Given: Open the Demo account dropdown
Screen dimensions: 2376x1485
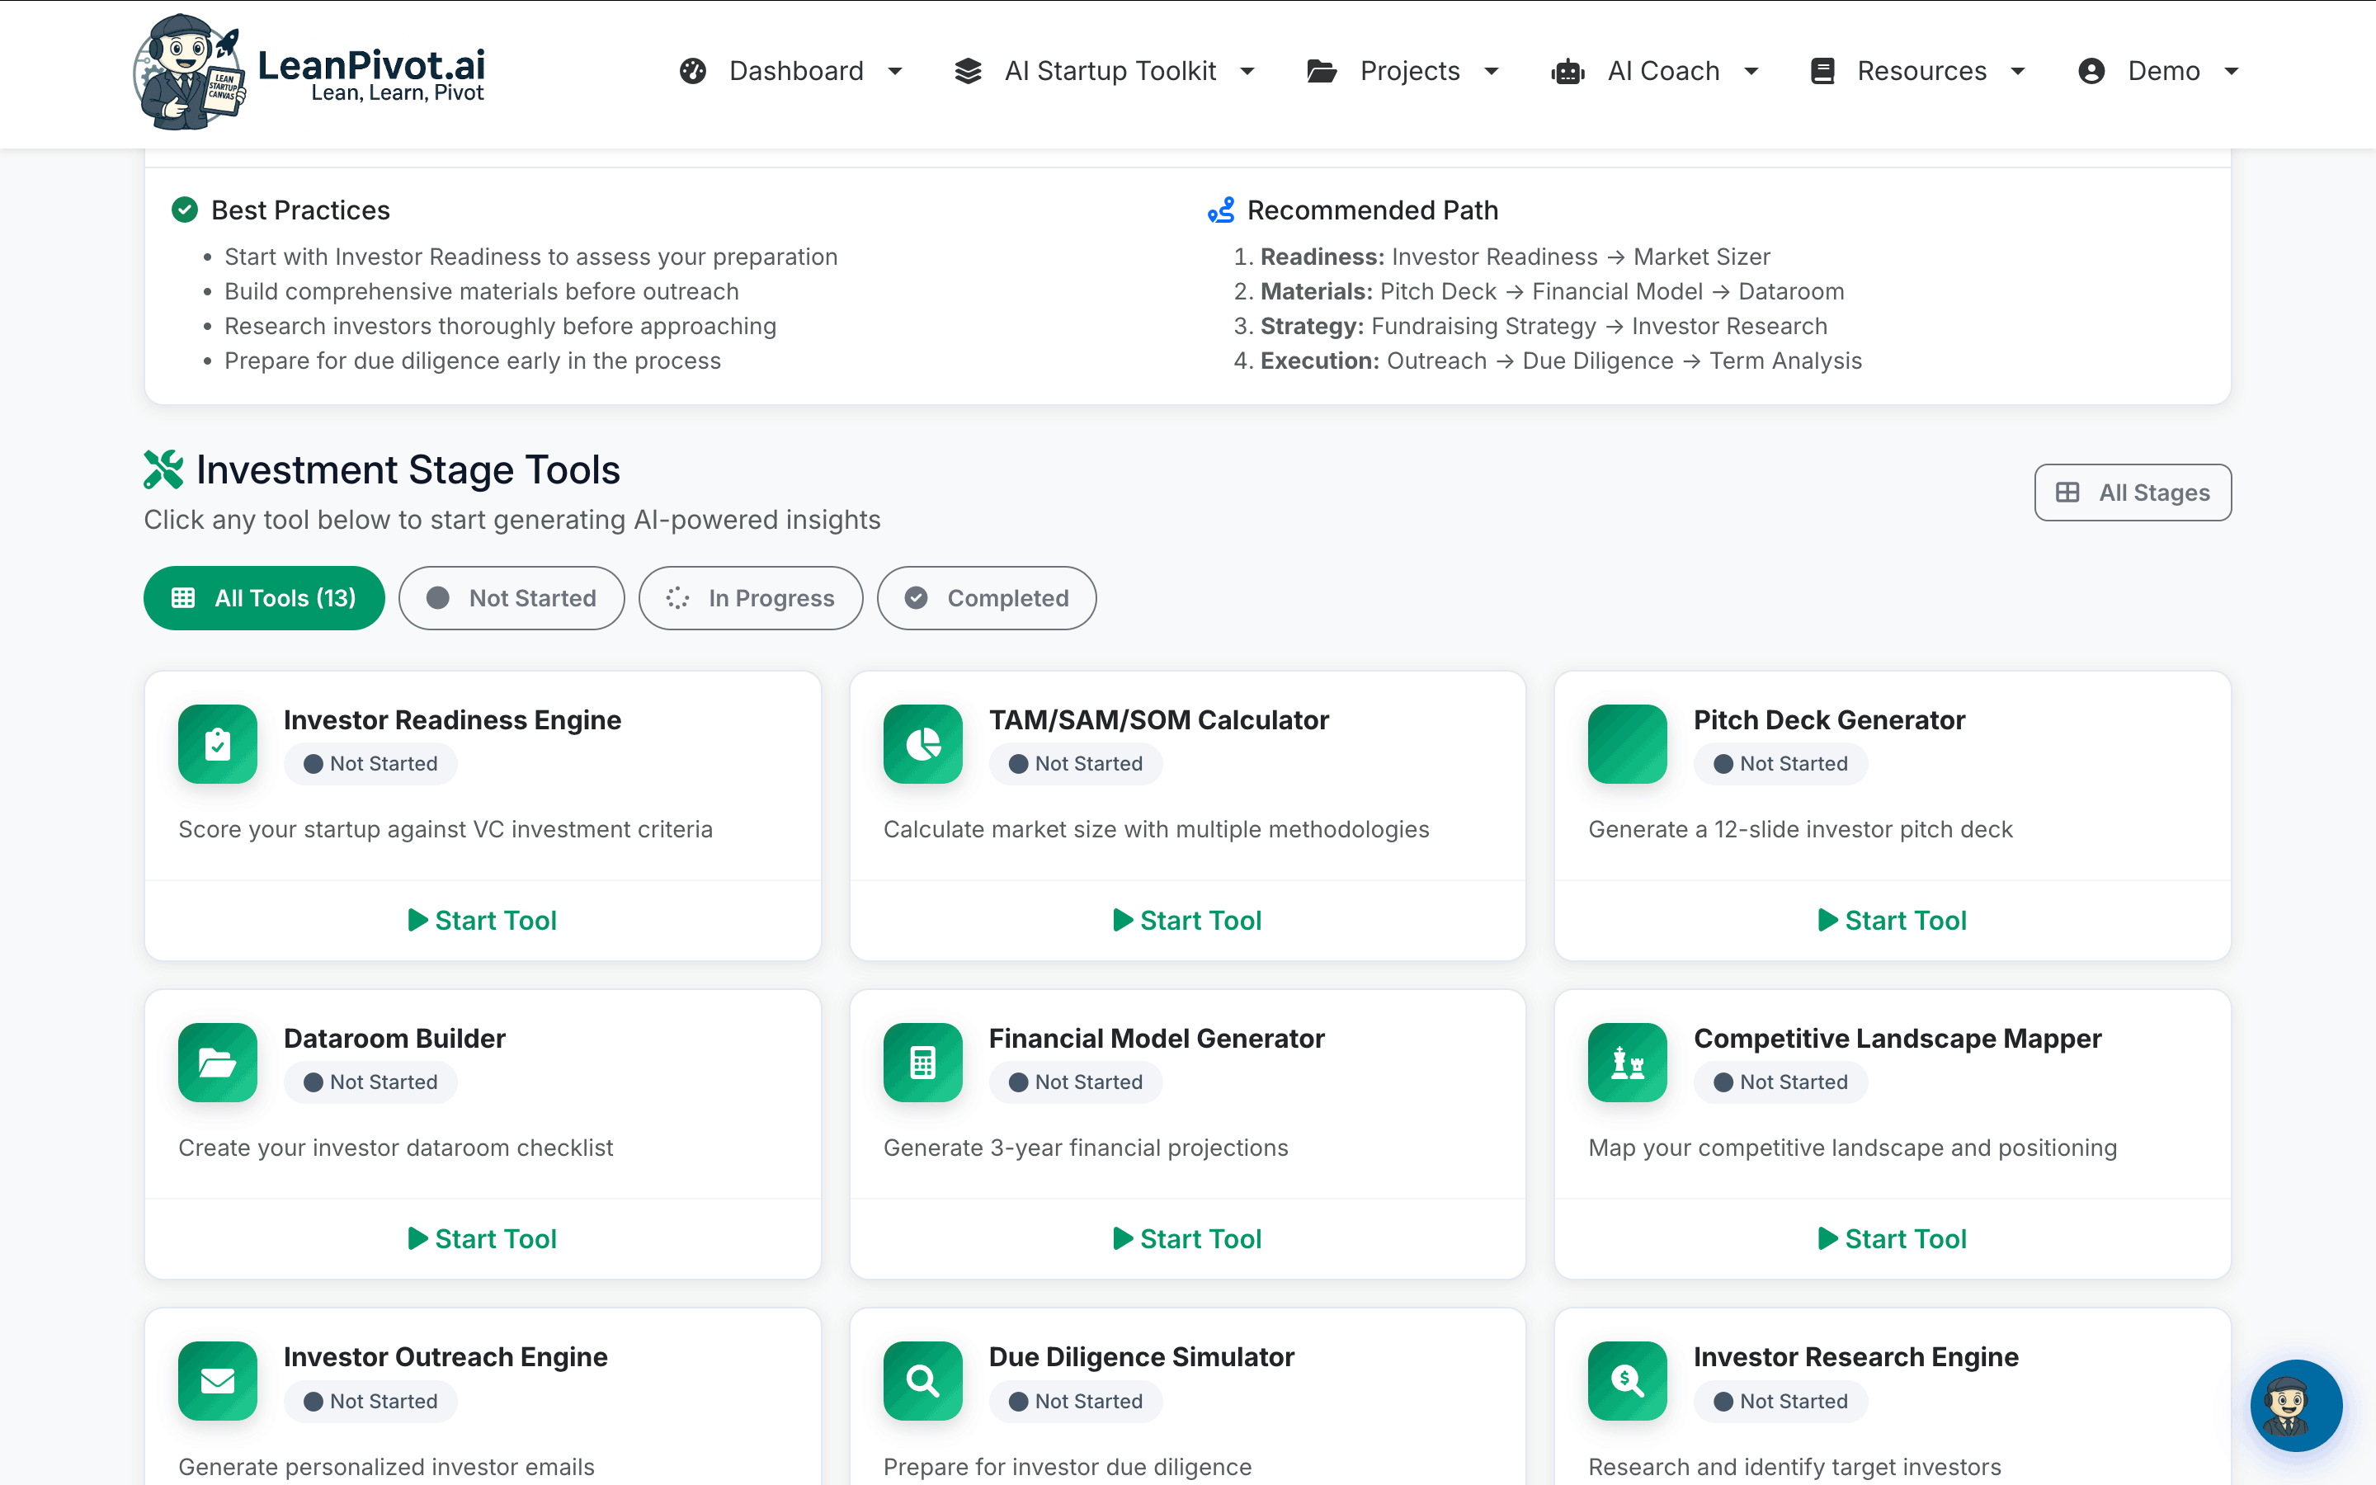Looking at the screenshot, I should click(2161, 71).
